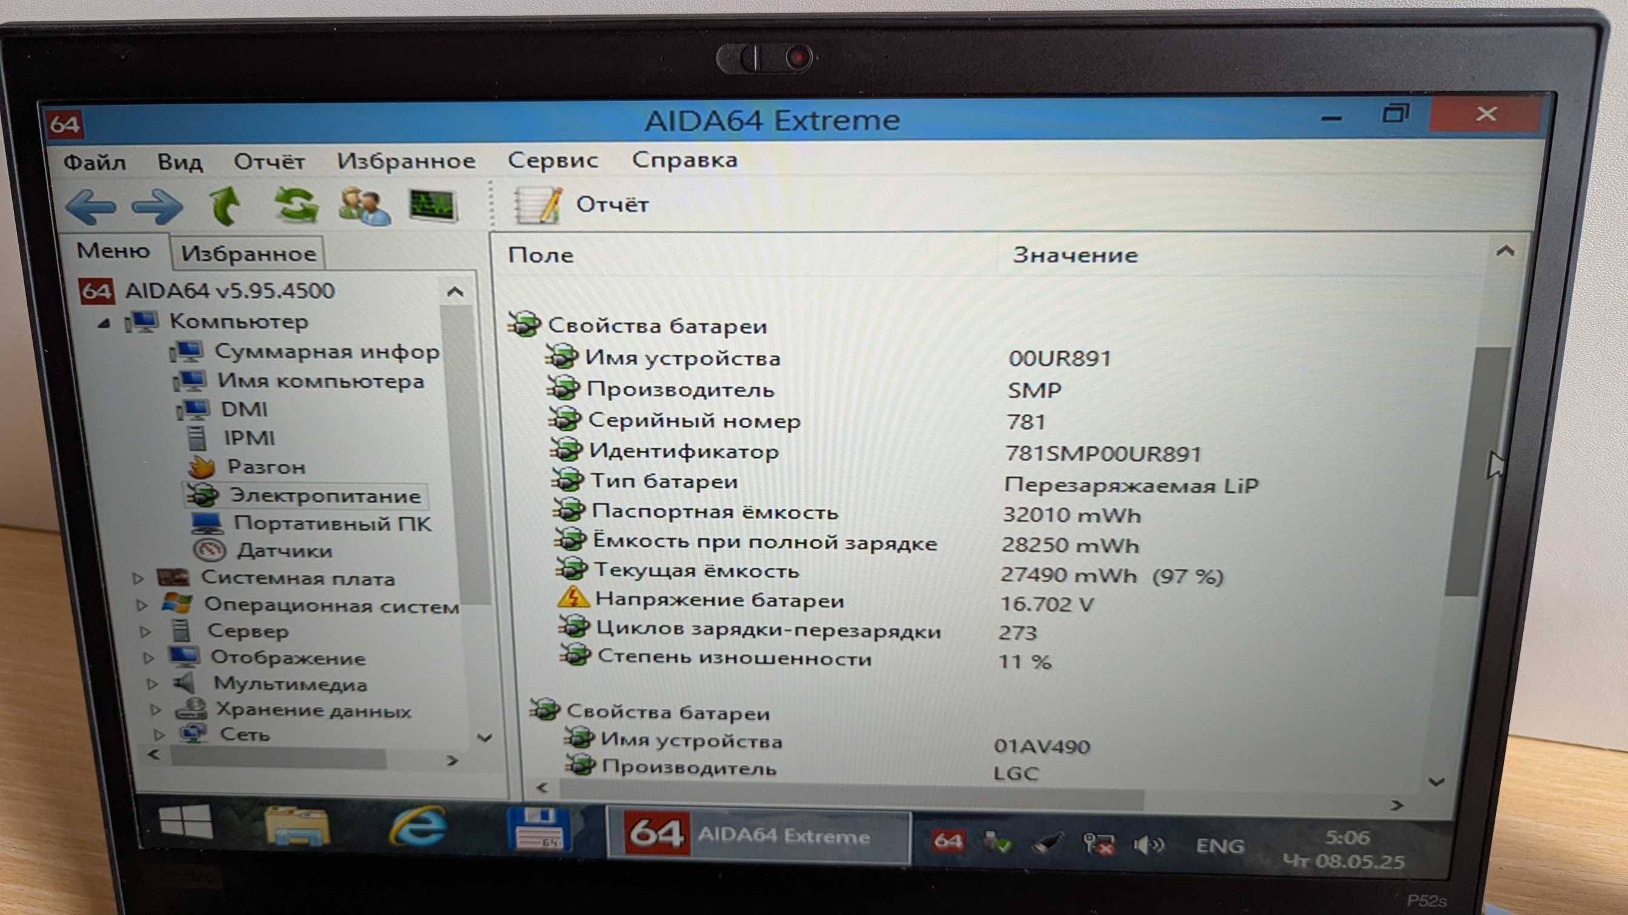Expand the Хранение данных node
The width and height of the screenshot is (1628, 915).
click(156, 710)
